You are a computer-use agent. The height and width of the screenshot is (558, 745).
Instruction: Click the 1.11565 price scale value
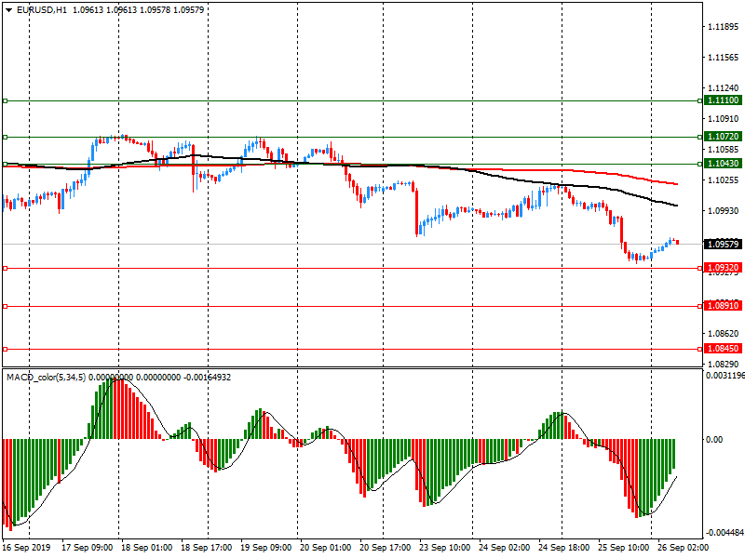(724, 58)
